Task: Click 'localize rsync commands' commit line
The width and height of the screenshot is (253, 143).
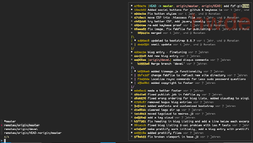Action: point(198,79)
